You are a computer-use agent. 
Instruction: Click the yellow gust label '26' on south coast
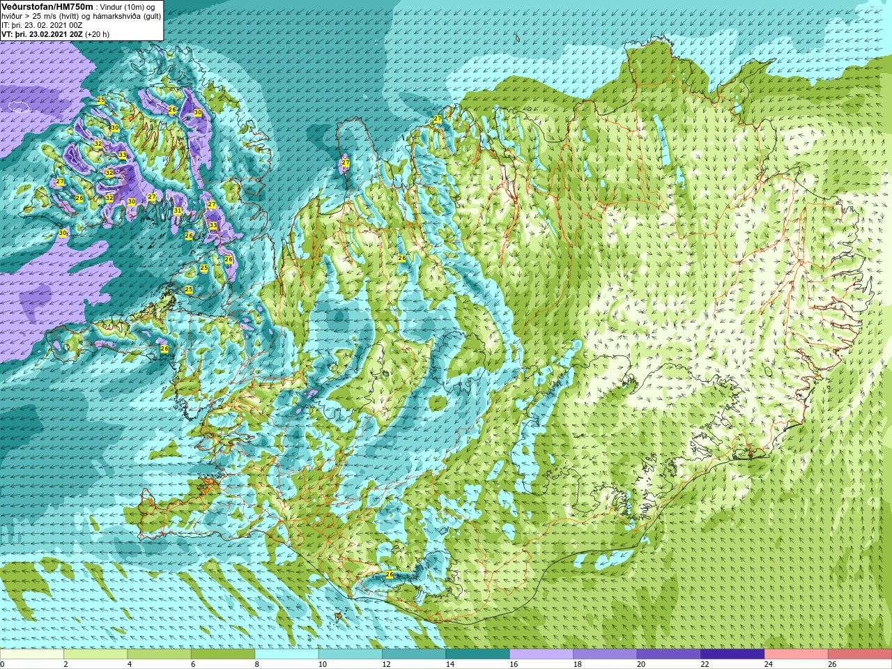tap(390, 574)
